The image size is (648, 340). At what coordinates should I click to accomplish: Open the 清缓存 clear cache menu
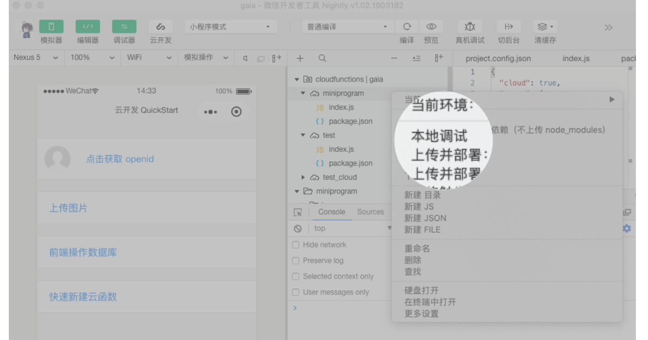pos(545,27)
